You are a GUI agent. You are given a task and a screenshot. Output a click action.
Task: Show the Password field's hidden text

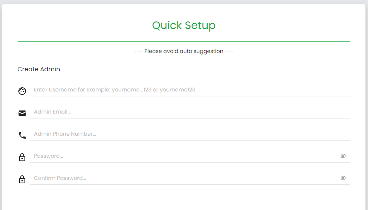click(x=343, y=156)
